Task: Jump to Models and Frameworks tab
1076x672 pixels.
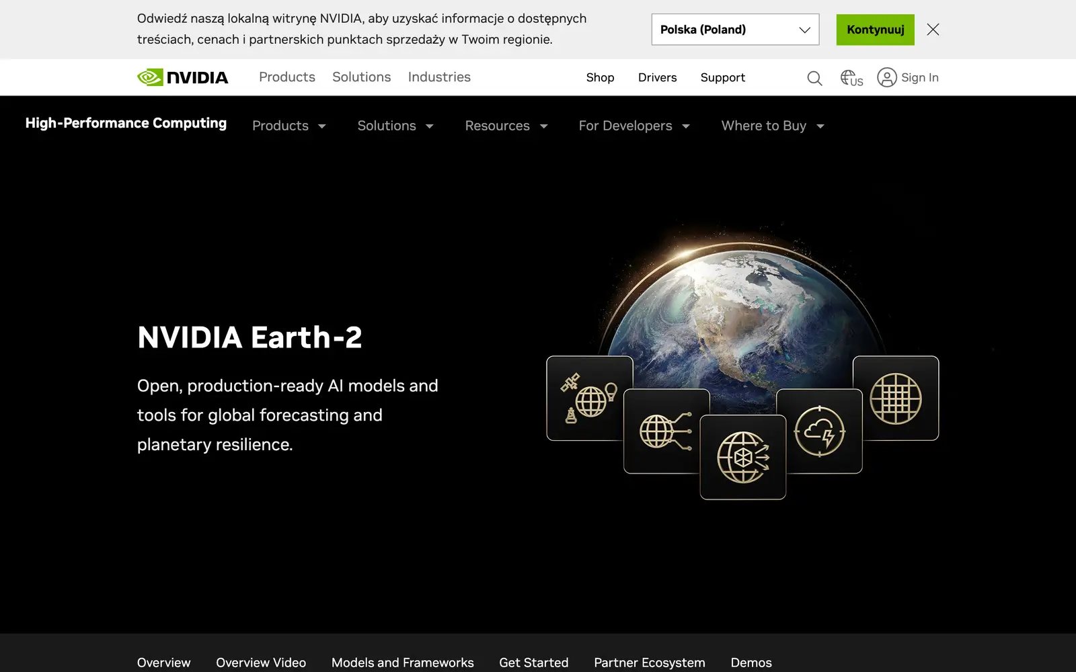Action: 403,663
